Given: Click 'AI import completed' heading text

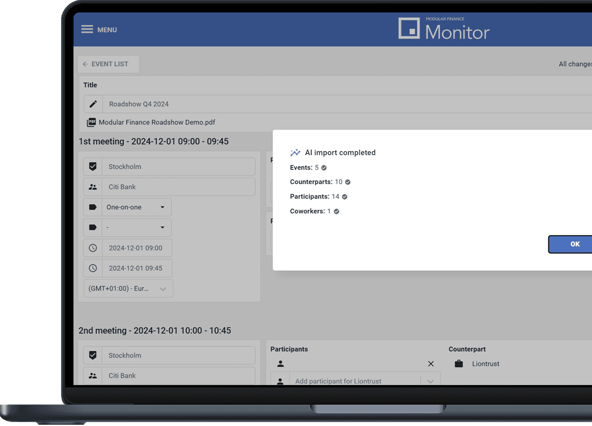Looking at the screenshot, I should (x=340, y=153).
